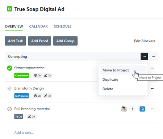163x139 pixels.
Task: Choose Move to Project from the menu
Action: [123, 70]
